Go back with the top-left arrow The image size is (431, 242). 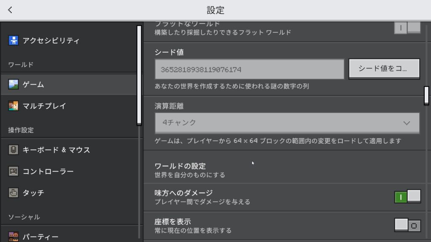[x=10, y=10]
